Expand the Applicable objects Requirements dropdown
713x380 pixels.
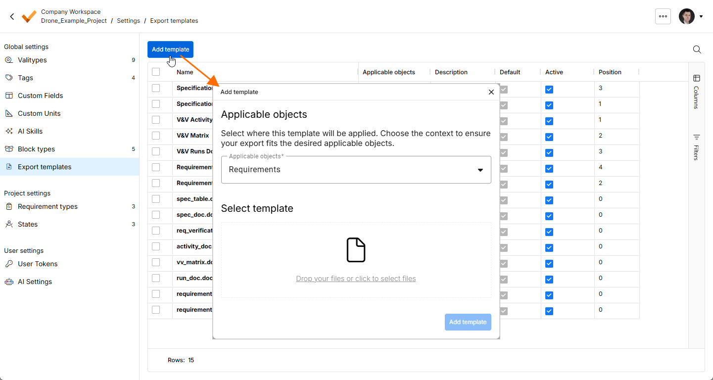356,170
